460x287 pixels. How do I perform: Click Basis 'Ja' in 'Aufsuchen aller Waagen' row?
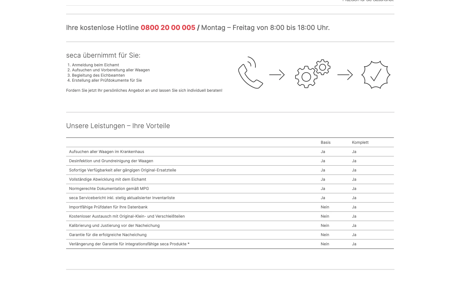click(x=323, y=152)
